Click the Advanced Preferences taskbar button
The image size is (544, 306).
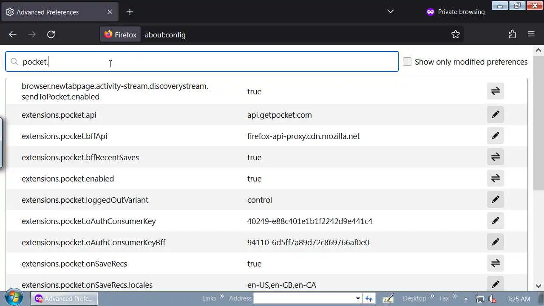[64, 298]
